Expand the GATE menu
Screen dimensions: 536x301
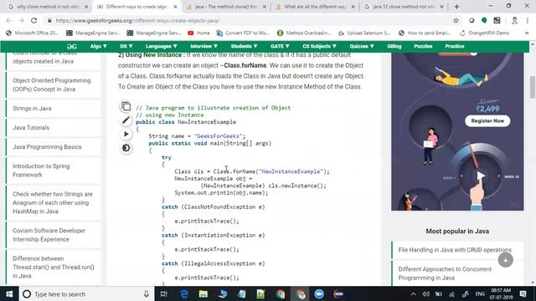click(280, 47)
